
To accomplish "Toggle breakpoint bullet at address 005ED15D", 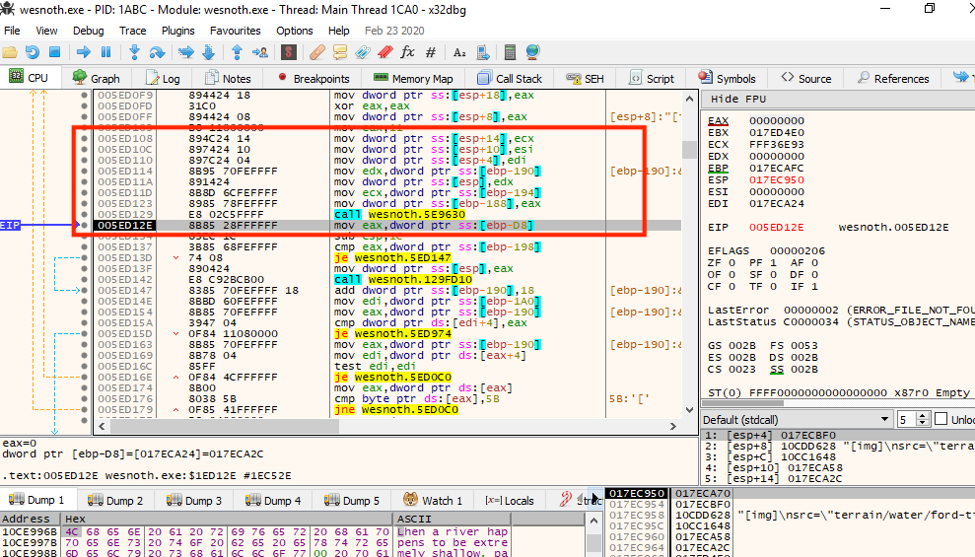I will coord(84,333).
